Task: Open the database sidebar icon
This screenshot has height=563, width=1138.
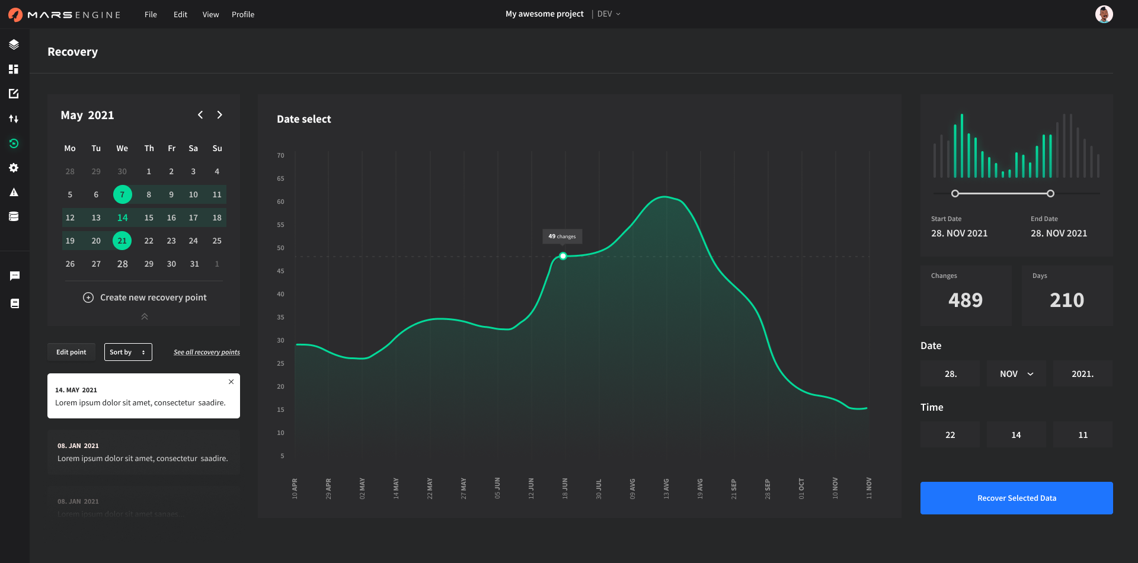Action: [x=14, y=216]
